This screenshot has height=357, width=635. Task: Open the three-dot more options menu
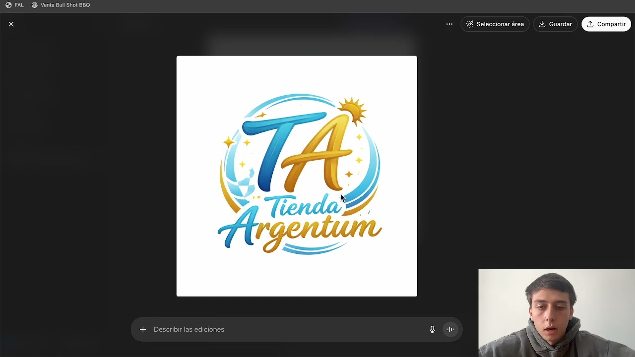tap(449, 24)
